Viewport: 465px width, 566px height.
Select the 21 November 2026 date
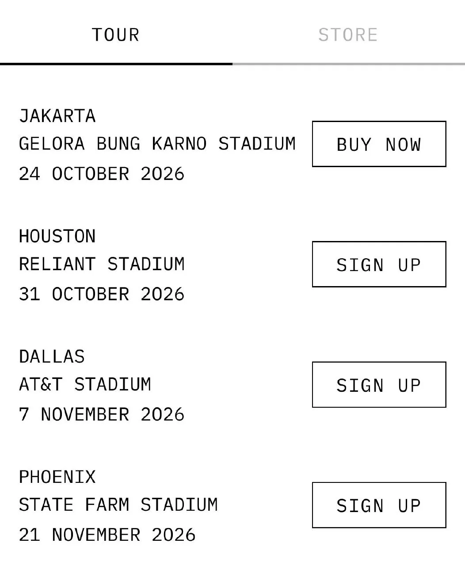tap(107, 535)
